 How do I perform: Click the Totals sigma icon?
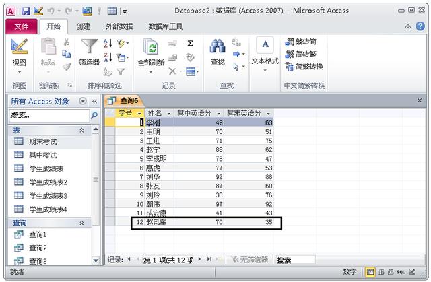pos(190,43)
